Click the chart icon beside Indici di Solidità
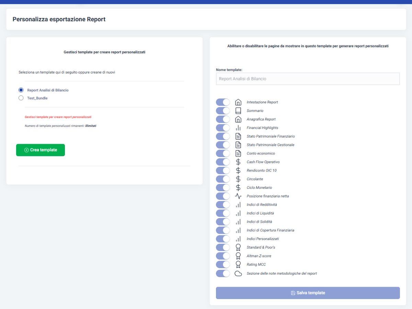Viewport: 412px width, 309px height. (x=238, y=222)
